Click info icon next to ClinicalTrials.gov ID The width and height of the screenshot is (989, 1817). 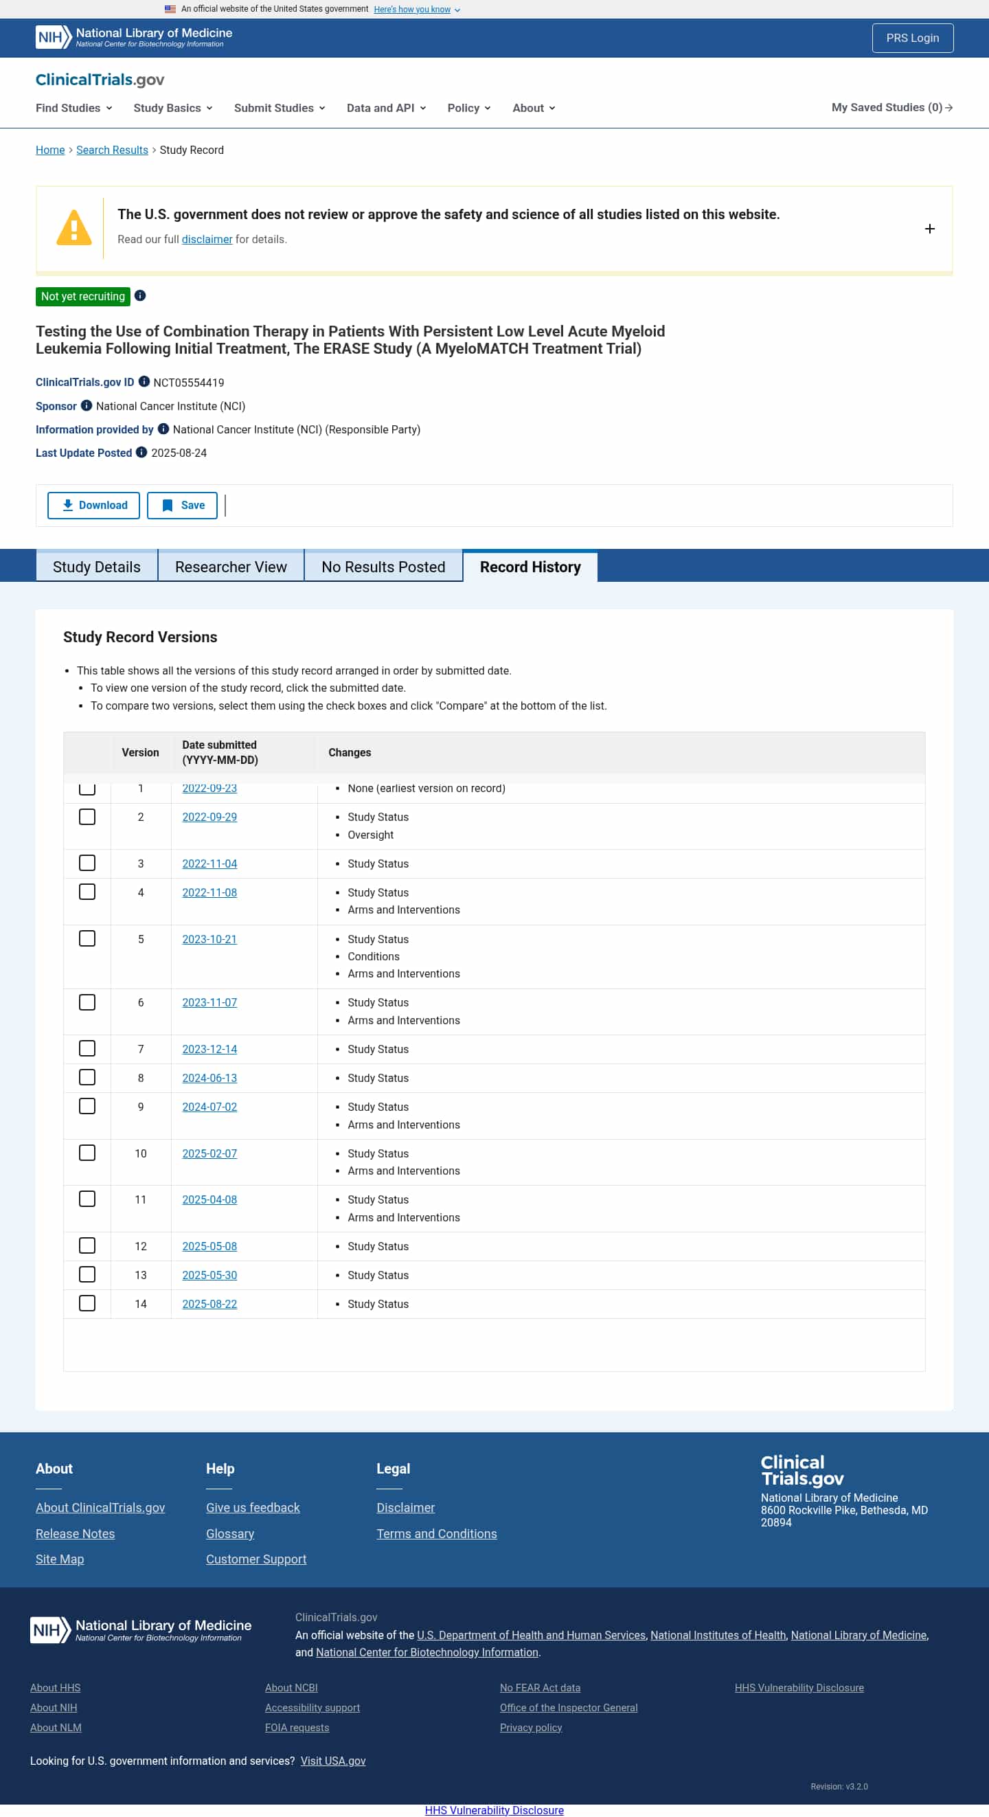[x=144, y=381]
